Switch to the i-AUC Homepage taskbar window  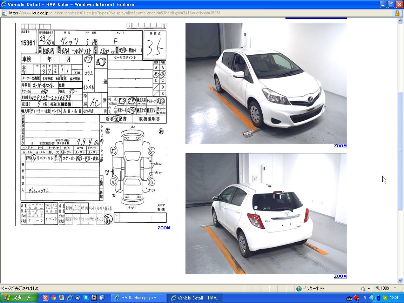click(x=139, y=298)
